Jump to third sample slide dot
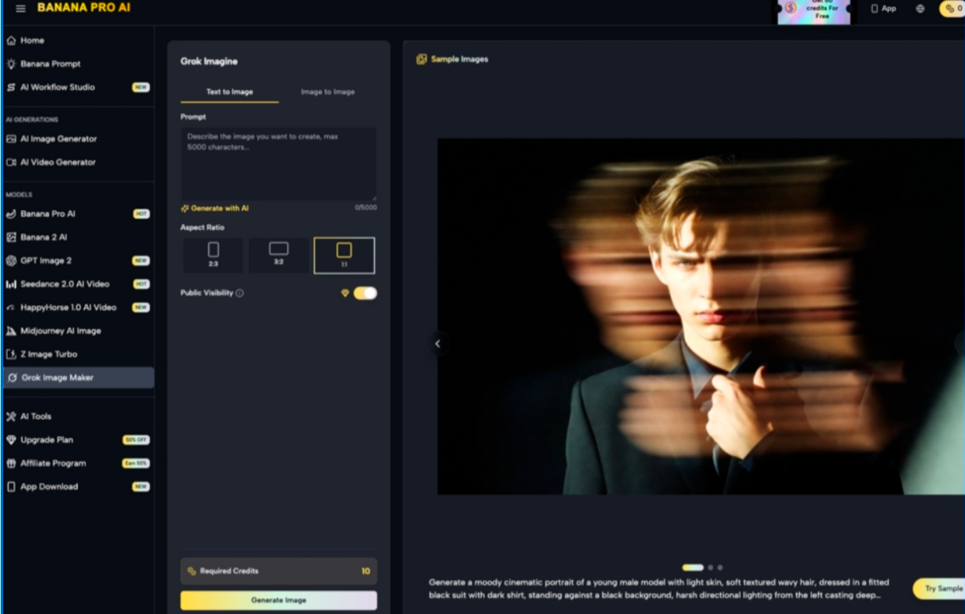 tap(720, 567)
